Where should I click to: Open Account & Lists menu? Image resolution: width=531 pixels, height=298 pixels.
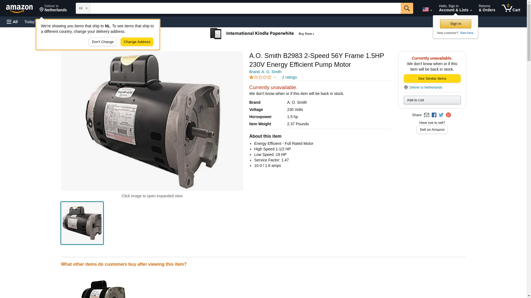click(455, 8)
